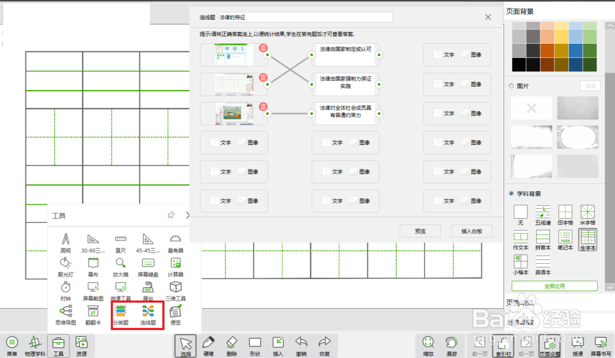This screenshot has height=358, width=615.
Task: Choose the 田字格 grid background
Action: point(565,215)
